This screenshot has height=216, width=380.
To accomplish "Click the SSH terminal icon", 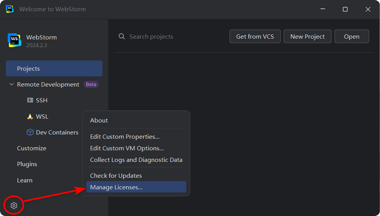I will click(x=30, y=100).
